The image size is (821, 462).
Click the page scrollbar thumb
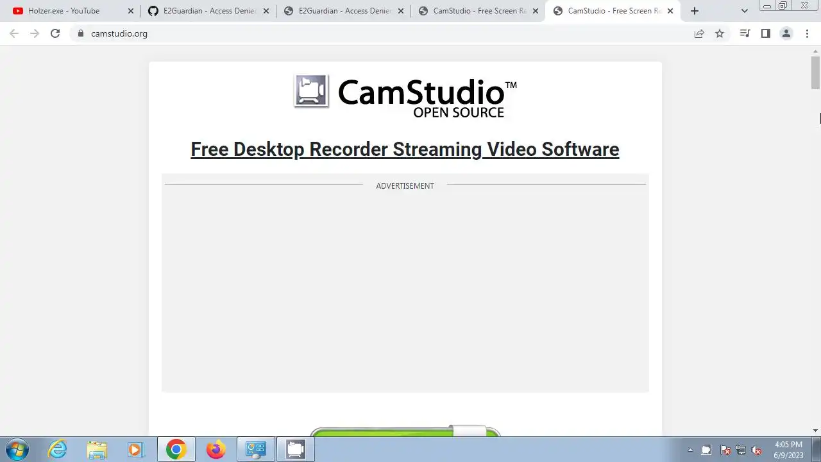815,73
